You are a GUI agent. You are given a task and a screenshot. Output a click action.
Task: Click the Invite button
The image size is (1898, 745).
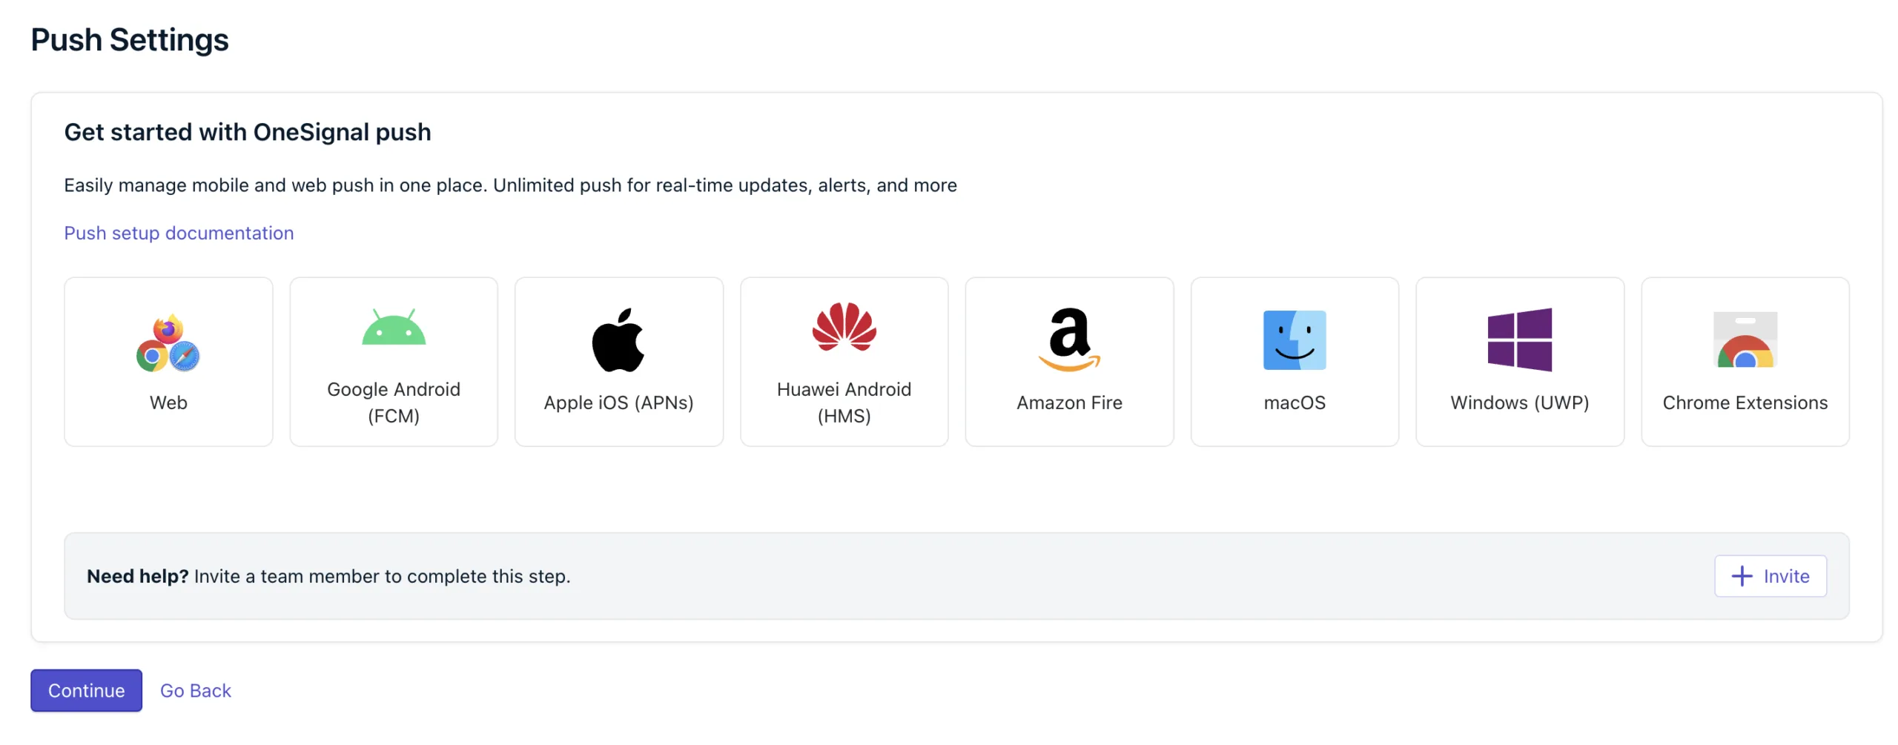pyautogui.click(x=1770, y=576)
